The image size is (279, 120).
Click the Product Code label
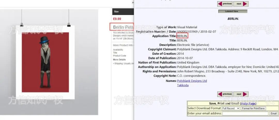pos(119,56)
